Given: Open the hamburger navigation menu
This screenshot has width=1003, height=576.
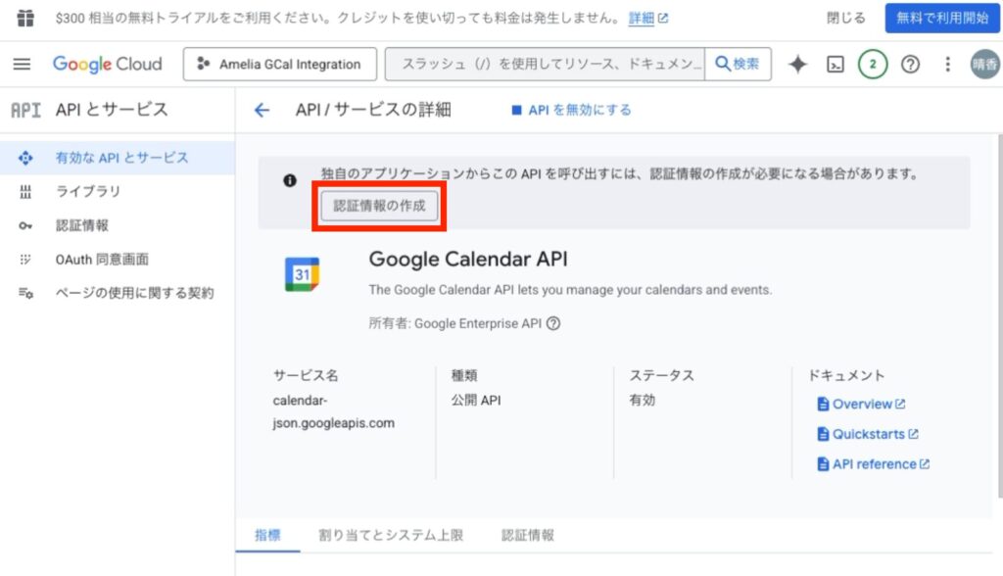Looking at the screenshot, I should (22, 65).
